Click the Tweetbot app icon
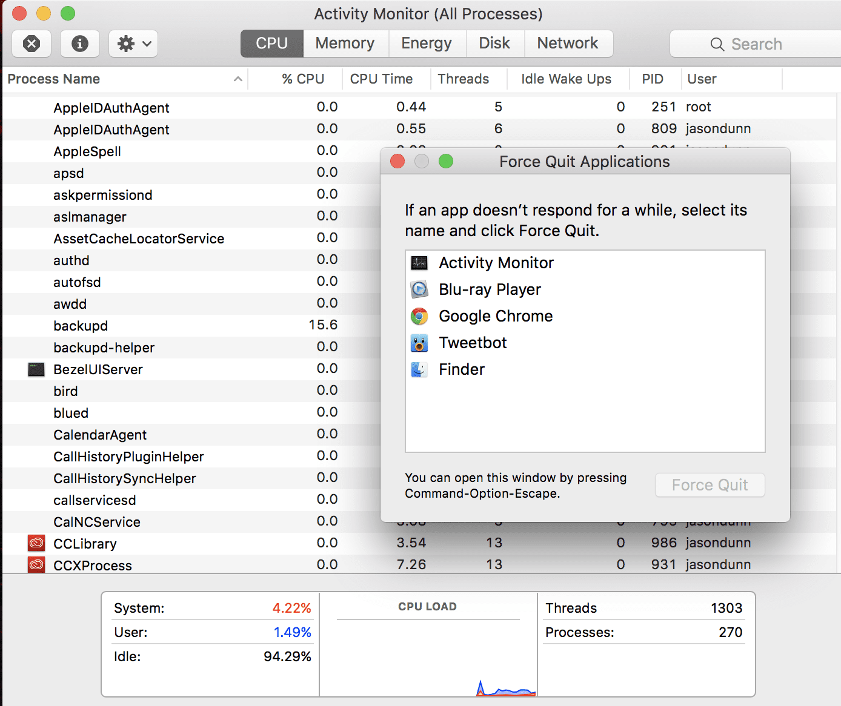Screen dimensions: 841x706 (x=419, y=343)
